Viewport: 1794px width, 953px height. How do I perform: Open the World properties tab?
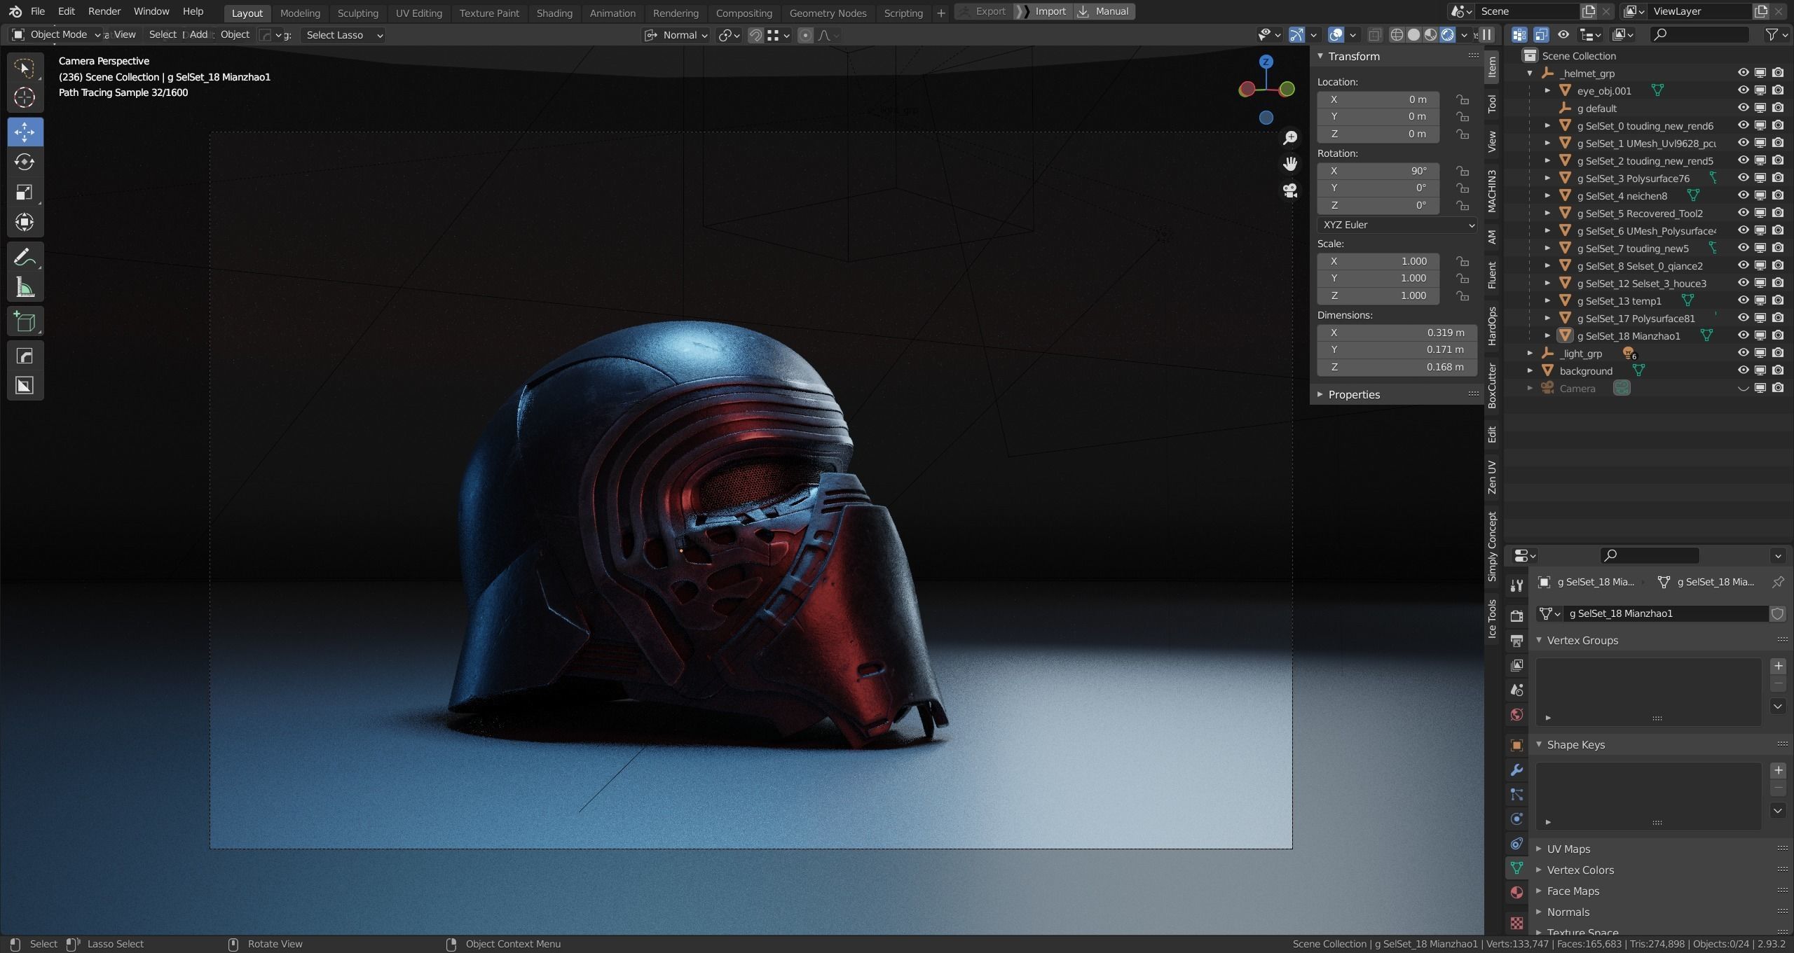[x=1516, y=714]
